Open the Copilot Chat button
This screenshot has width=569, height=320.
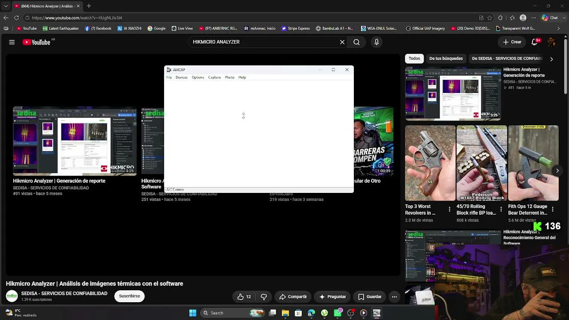[x=550, y=18]
